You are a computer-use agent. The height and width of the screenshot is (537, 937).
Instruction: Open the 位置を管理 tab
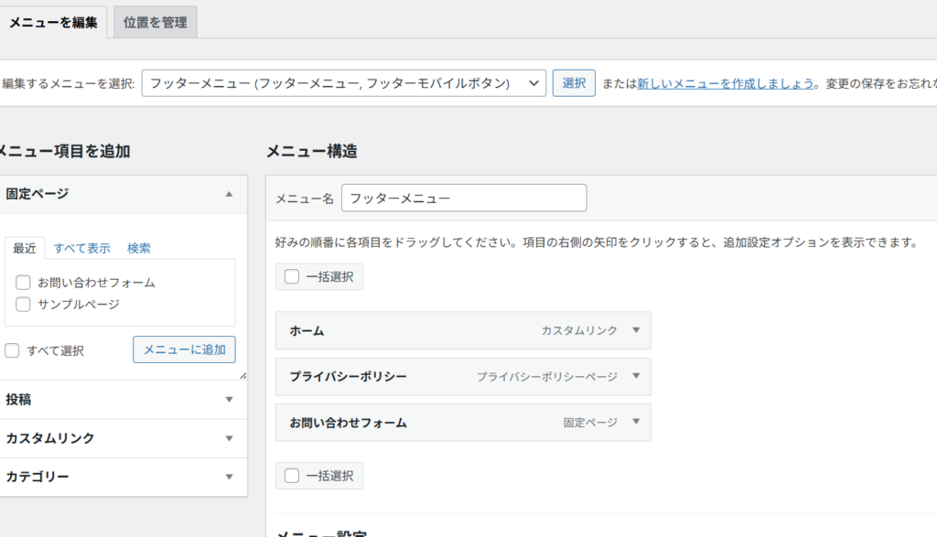[155, 23]
